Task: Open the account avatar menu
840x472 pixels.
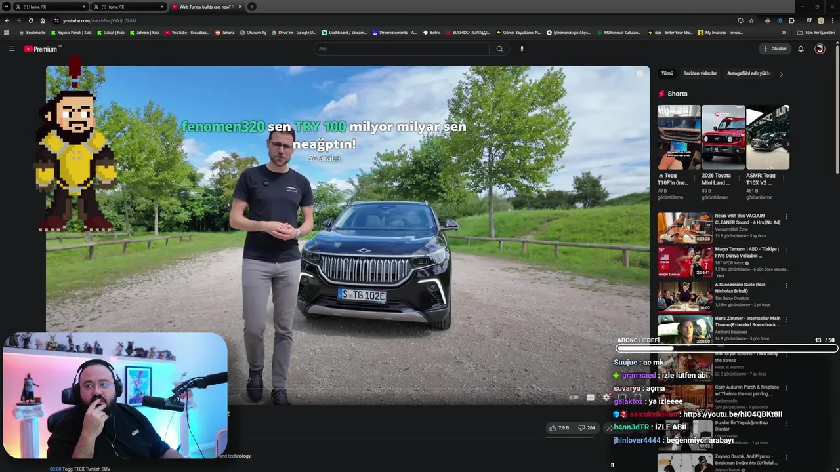Action: (x=820, y=49)
